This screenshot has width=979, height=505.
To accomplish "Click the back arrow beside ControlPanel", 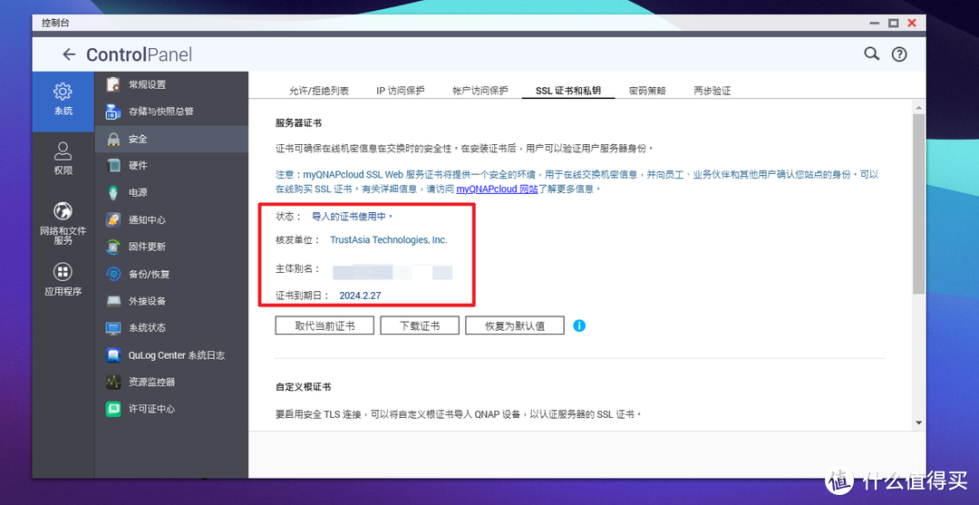I will coord(69,54).
